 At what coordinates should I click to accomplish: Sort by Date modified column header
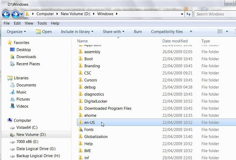tap(175, 41)
